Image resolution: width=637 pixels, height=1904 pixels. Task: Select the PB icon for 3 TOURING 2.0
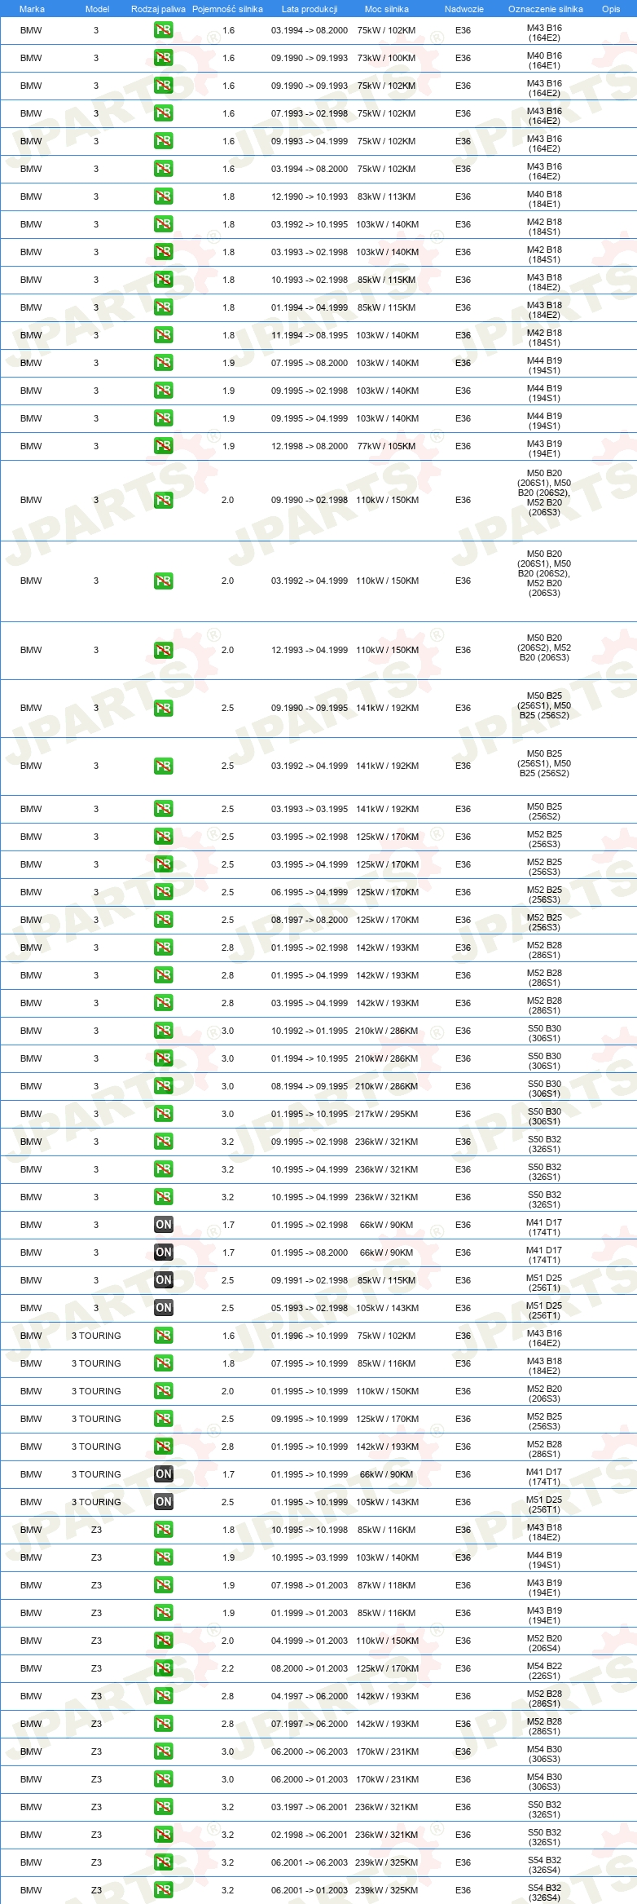163,1391
